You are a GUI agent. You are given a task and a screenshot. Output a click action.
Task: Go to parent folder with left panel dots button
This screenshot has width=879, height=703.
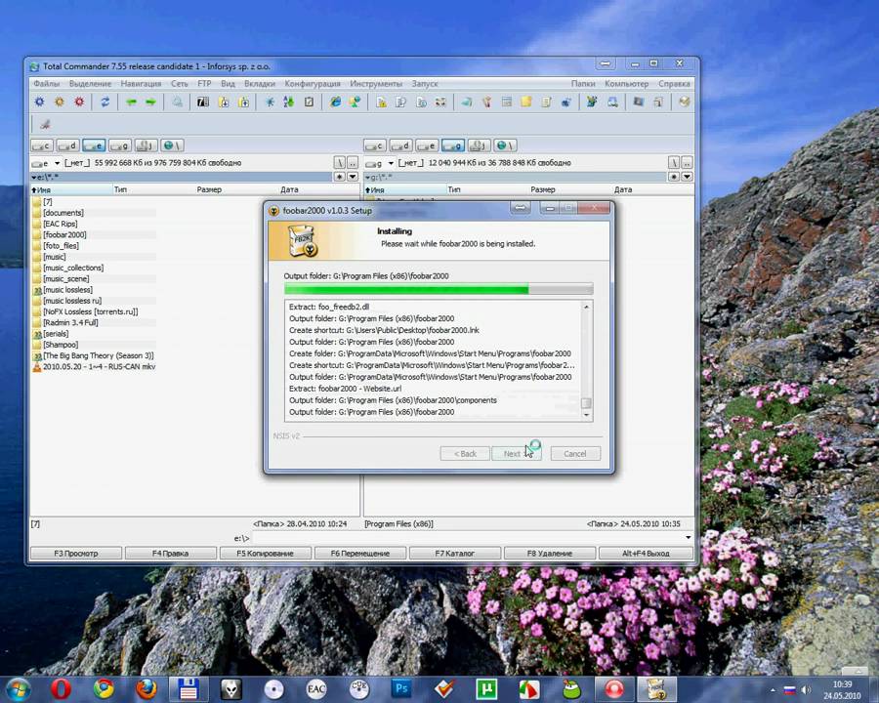coord(353,163)
